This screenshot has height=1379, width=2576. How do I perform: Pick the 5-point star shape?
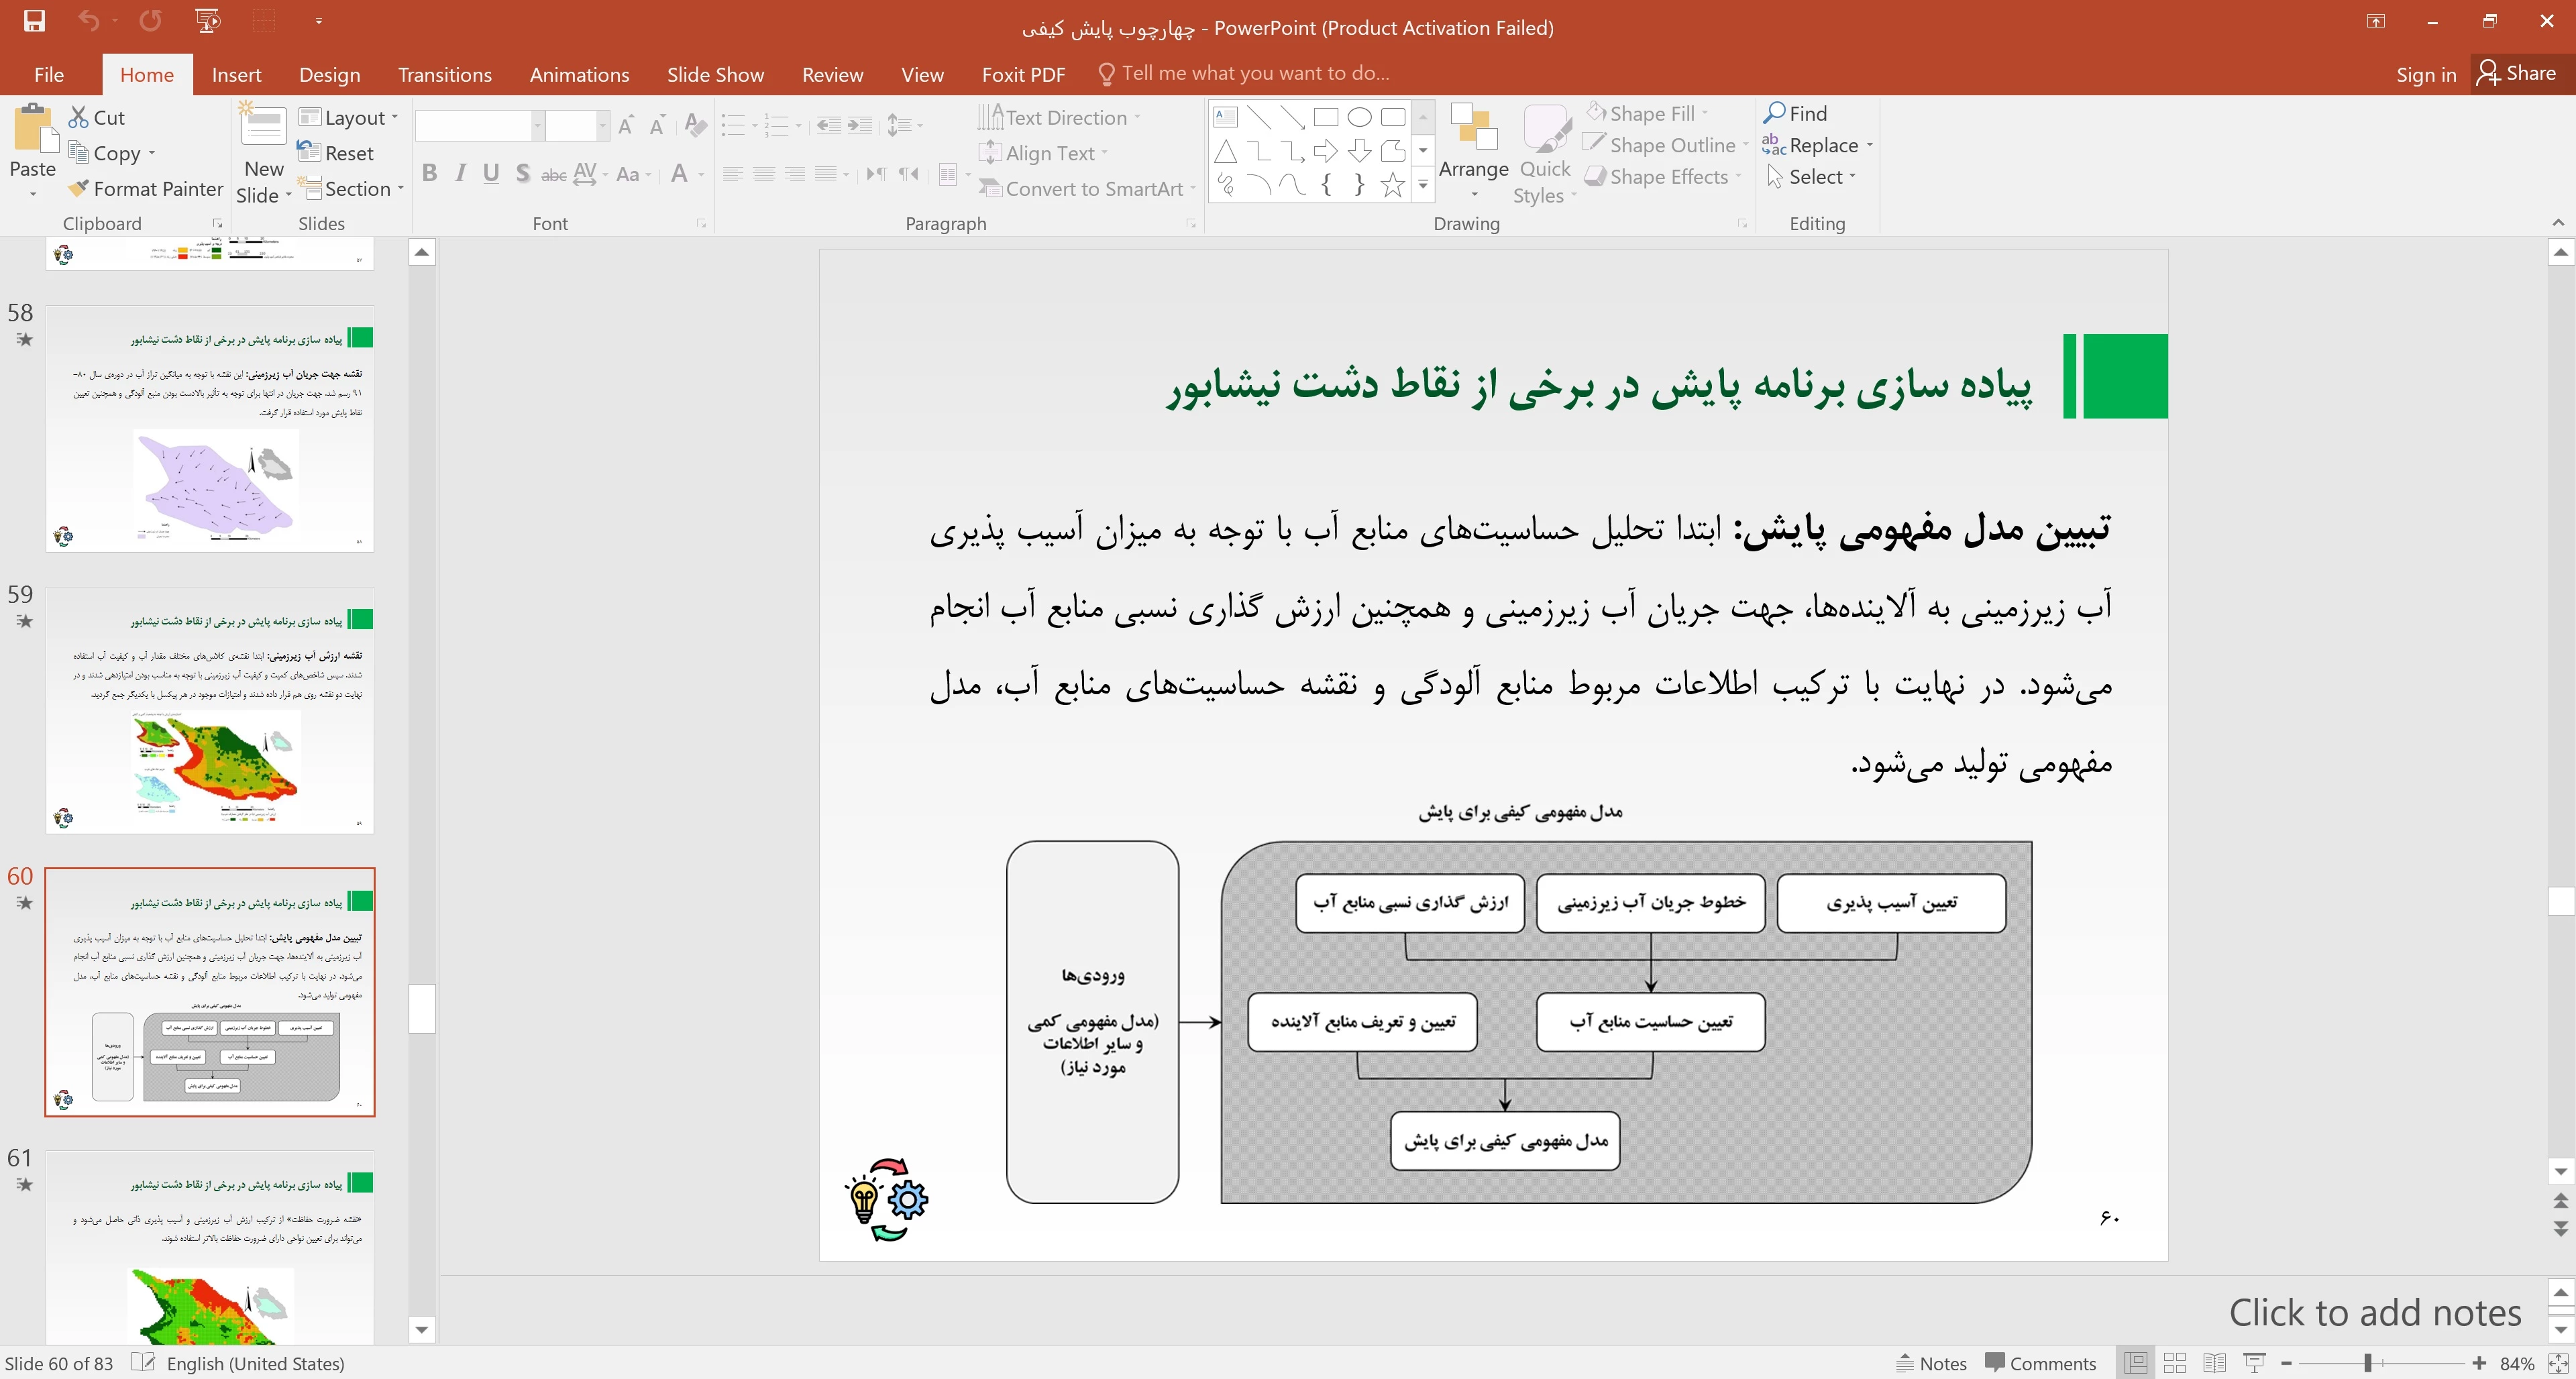(1392, 185)
